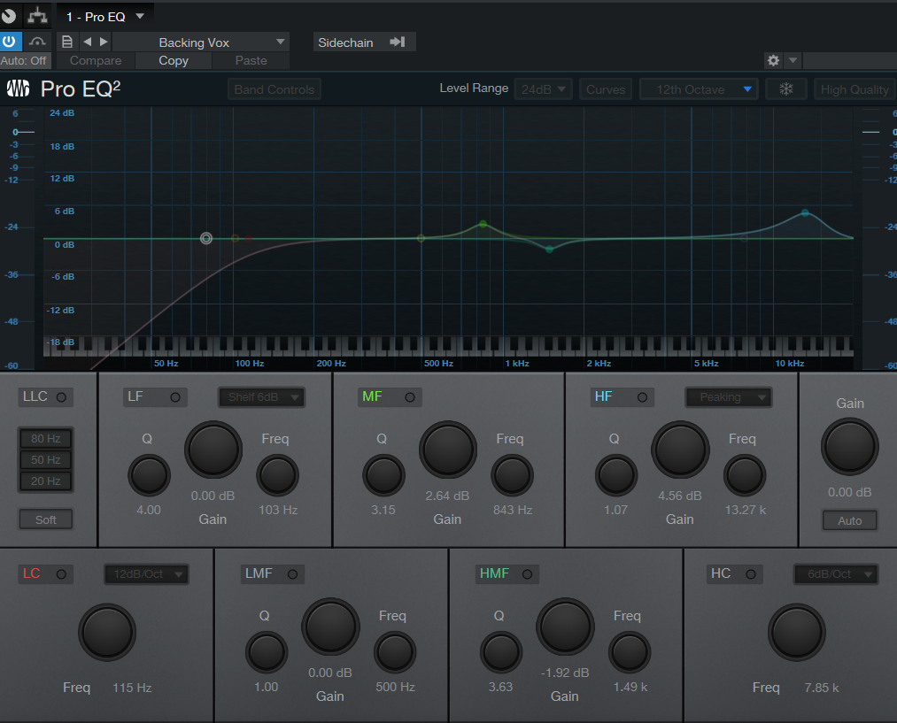Open the LF Shelf 6dB type dropdown
Image resolution: width=897 pixels, height=723 pixels.
261,397
